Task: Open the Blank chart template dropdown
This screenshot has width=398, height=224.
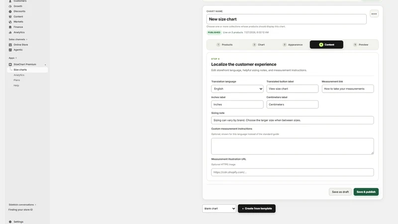Action: (x=219, y=209)
